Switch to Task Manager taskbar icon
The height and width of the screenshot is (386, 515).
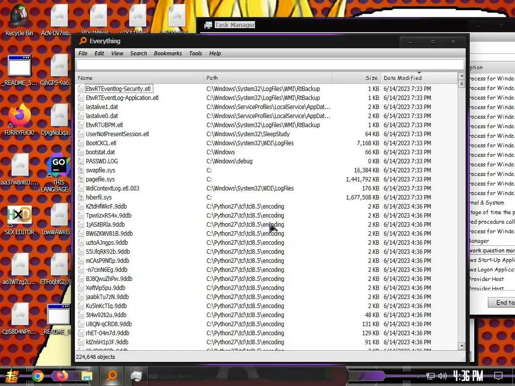(136, 376)
